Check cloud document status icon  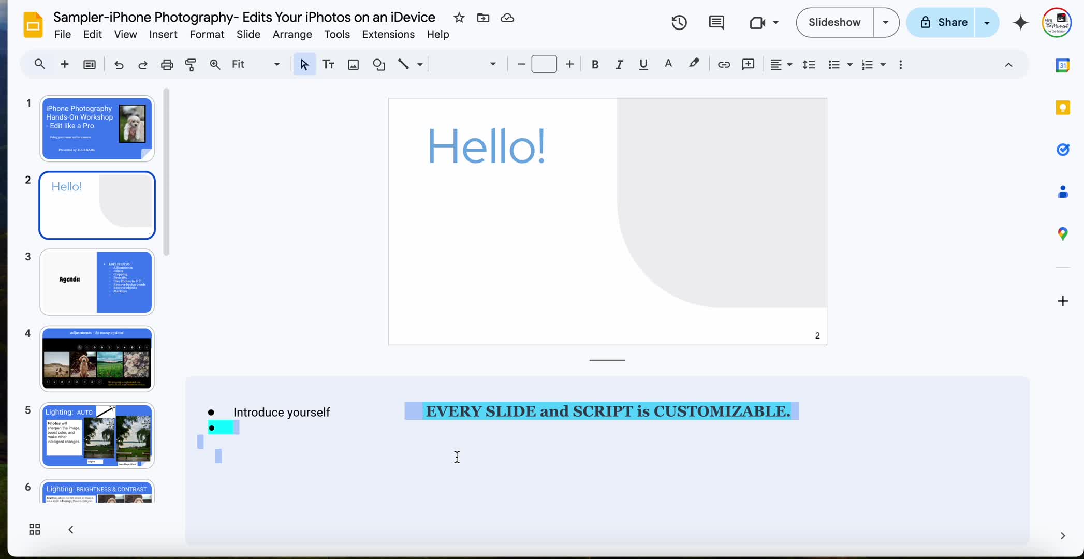pos(507,18)
